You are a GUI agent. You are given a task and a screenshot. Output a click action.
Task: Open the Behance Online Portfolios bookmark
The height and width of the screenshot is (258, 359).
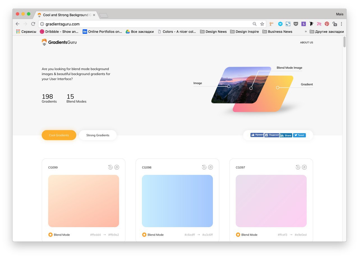(x=102, y=32)
